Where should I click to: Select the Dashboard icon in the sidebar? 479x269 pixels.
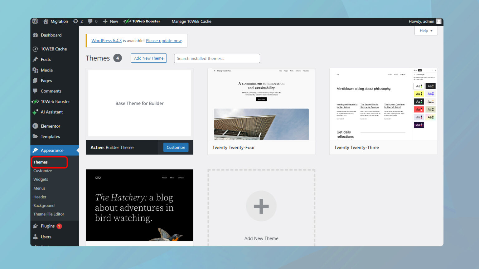point(35,35)
